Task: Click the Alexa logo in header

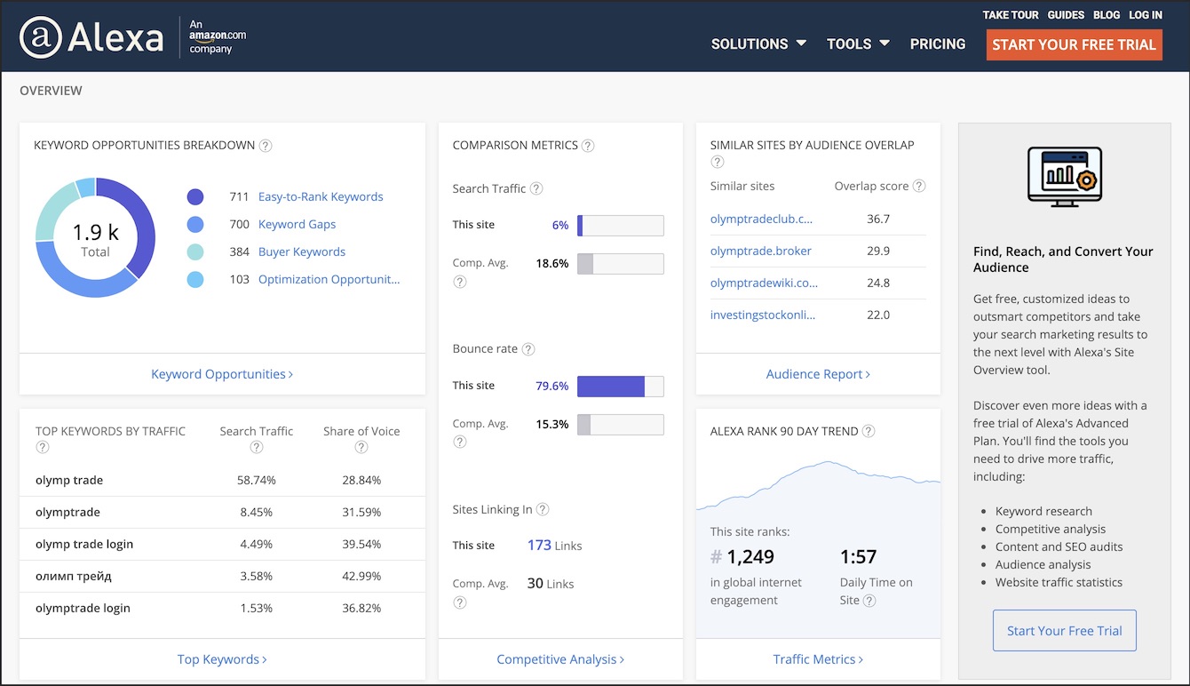Action: (x=91, y=37)
